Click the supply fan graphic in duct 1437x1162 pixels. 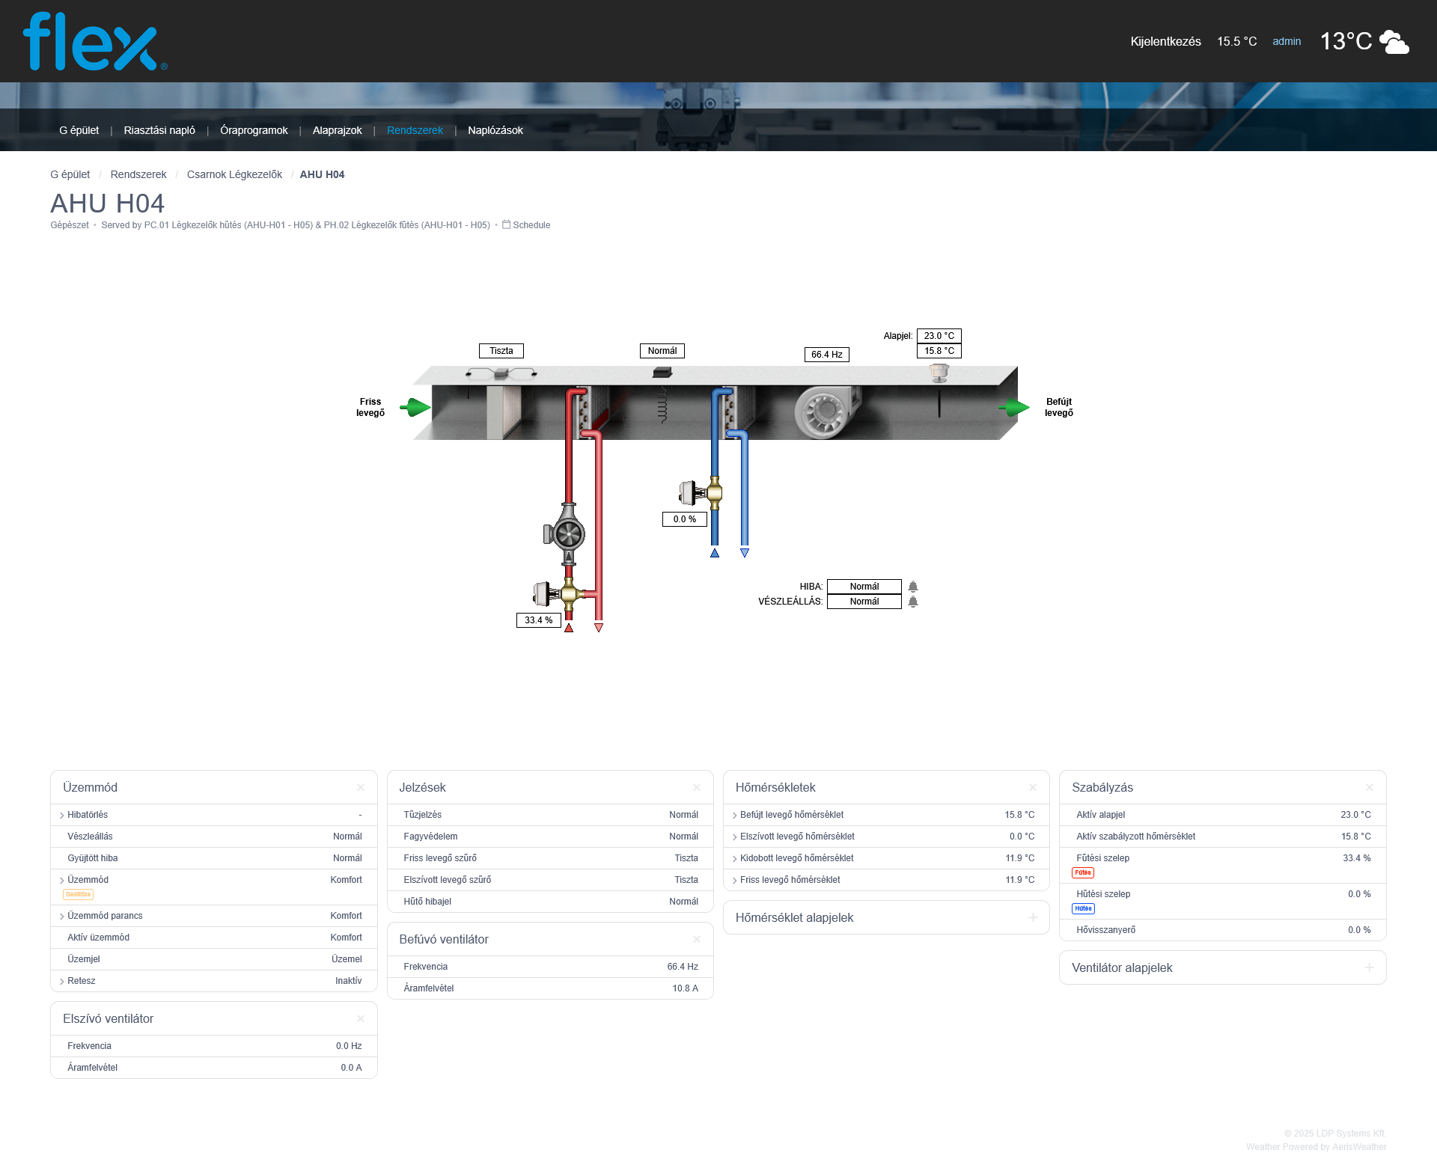tap(823, 412)
